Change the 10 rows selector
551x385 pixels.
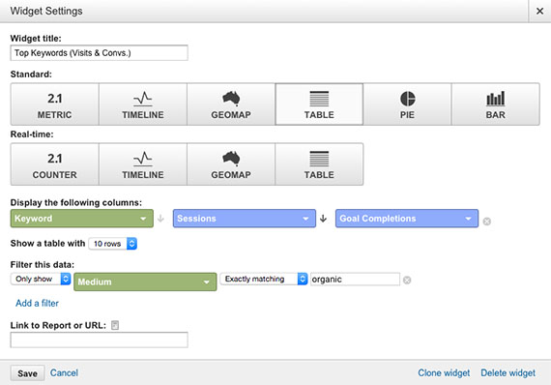tap(113, 244)
